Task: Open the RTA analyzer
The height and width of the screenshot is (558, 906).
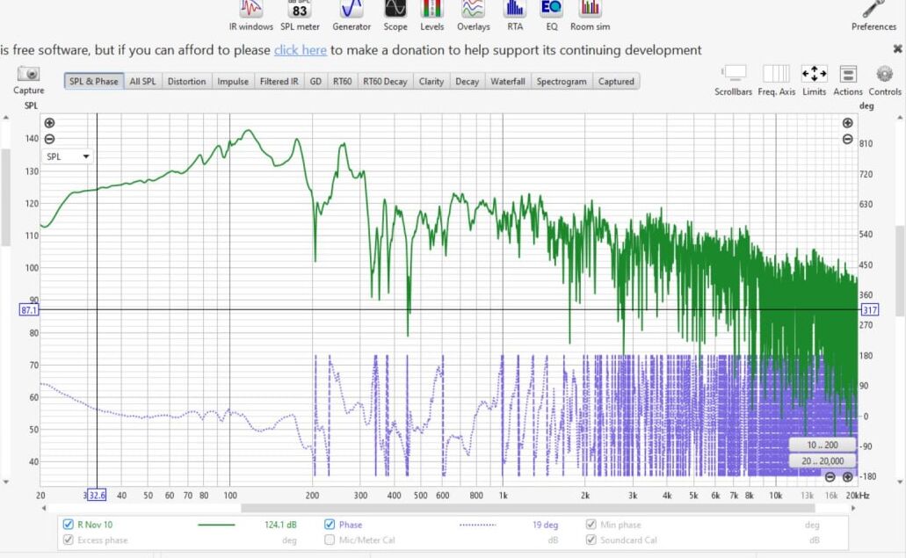Action: coord(515,11)
